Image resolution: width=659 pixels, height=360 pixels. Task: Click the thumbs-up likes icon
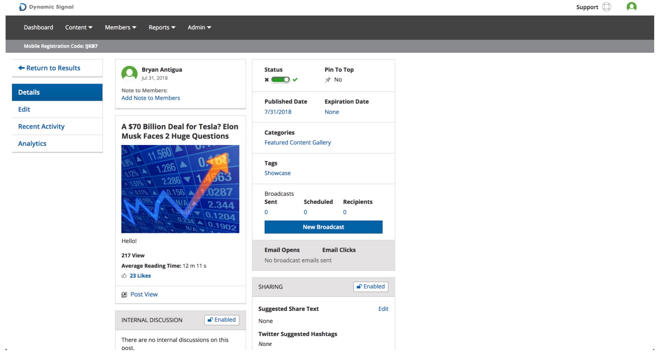coord(124,276)
